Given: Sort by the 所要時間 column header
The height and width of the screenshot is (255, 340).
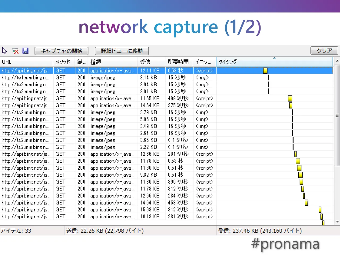Looking at the screenshot, I should [179, 62].
